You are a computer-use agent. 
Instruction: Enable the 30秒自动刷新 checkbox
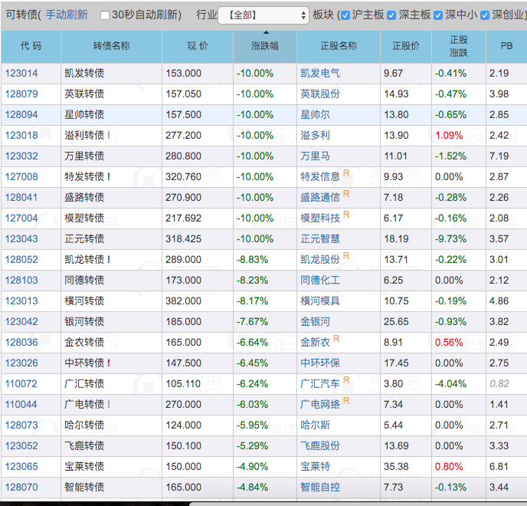click(x=105, y=15)
